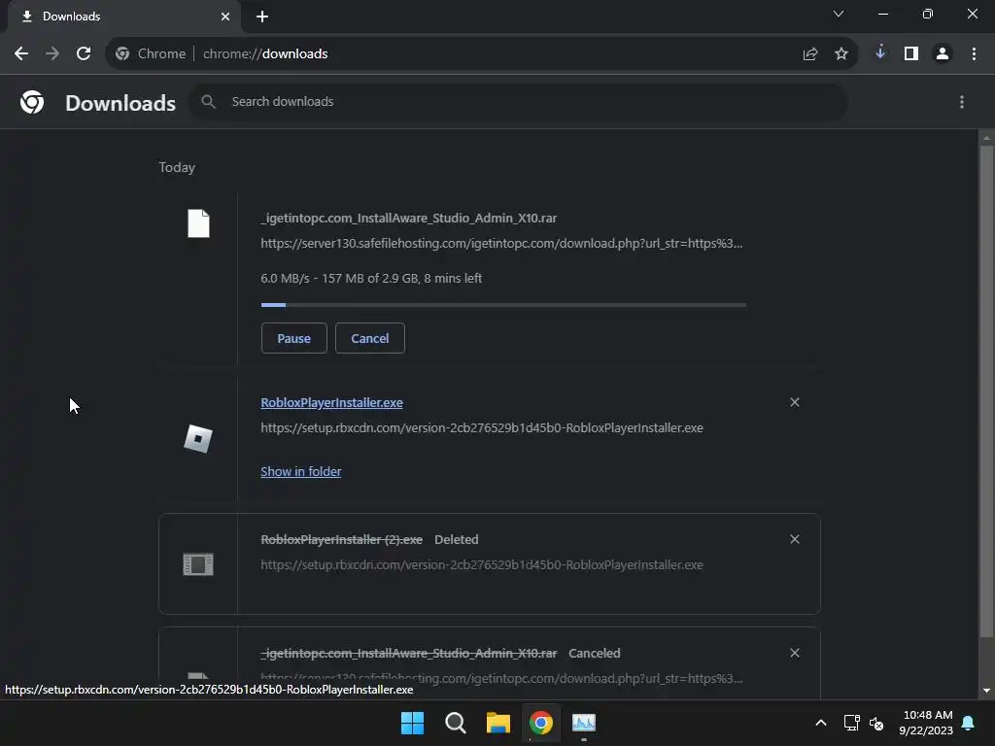Go back to the previous page
995x746 pixels.
point(21,54)
